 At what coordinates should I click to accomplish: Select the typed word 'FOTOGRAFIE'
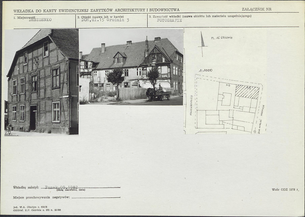(169, 20)
